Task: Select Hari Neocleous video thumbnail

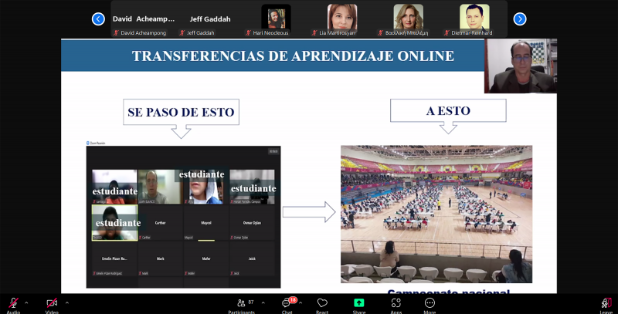Action: click(276, 19)
